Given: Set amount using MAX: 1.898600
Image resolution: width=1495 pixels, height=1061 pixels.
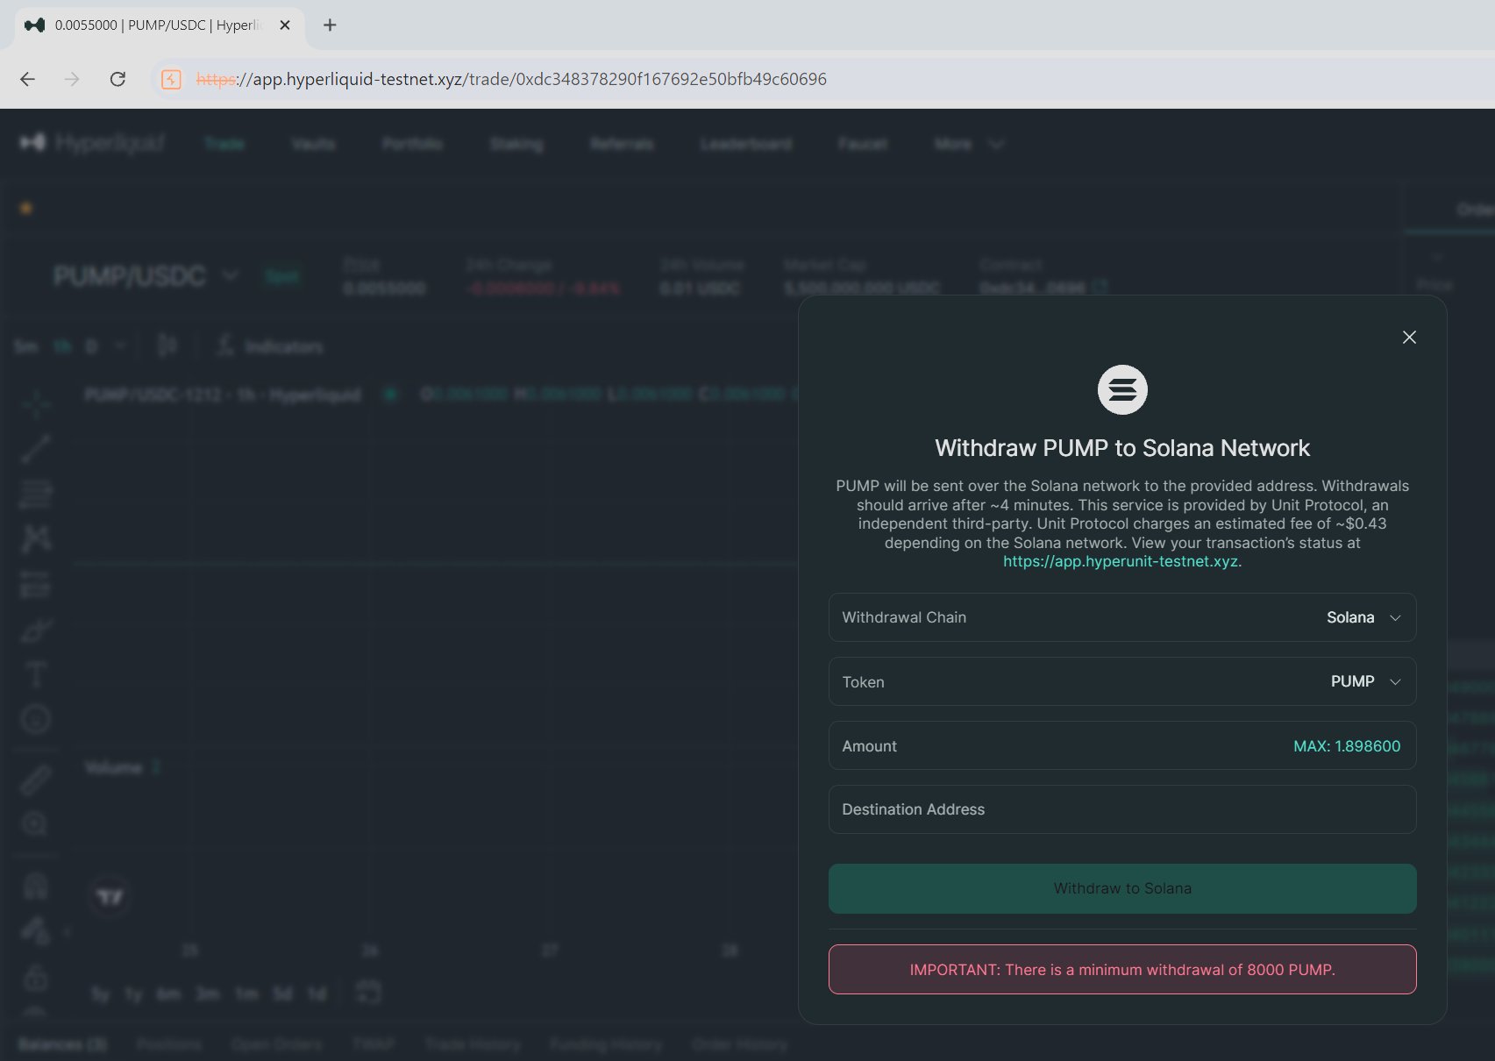Looking at the screenshot, I should [1347, 746].
